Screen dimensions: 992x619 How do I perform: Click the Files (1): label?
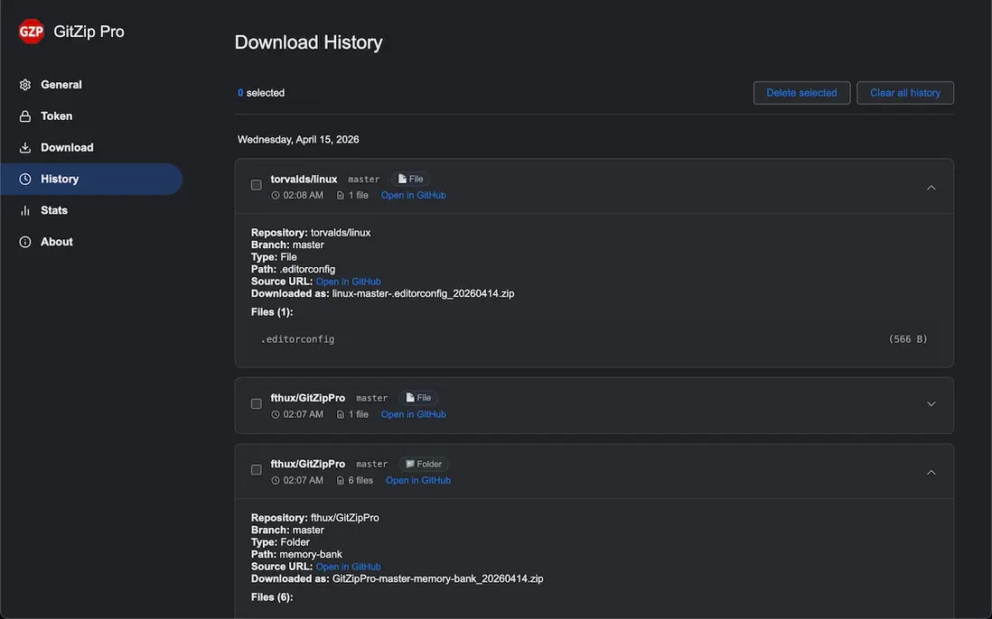272,312
